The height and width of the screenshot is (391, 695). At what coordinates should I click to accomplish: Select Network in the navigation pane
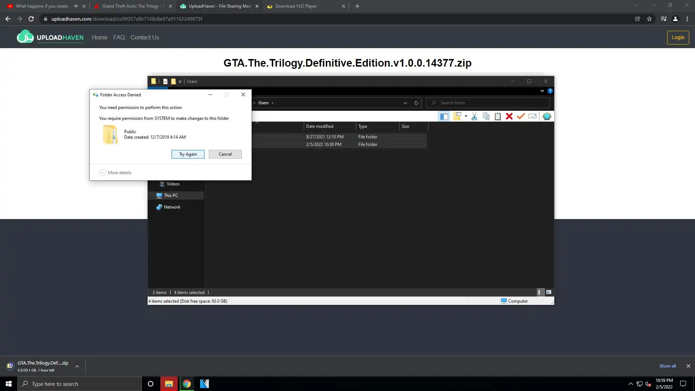172,207
